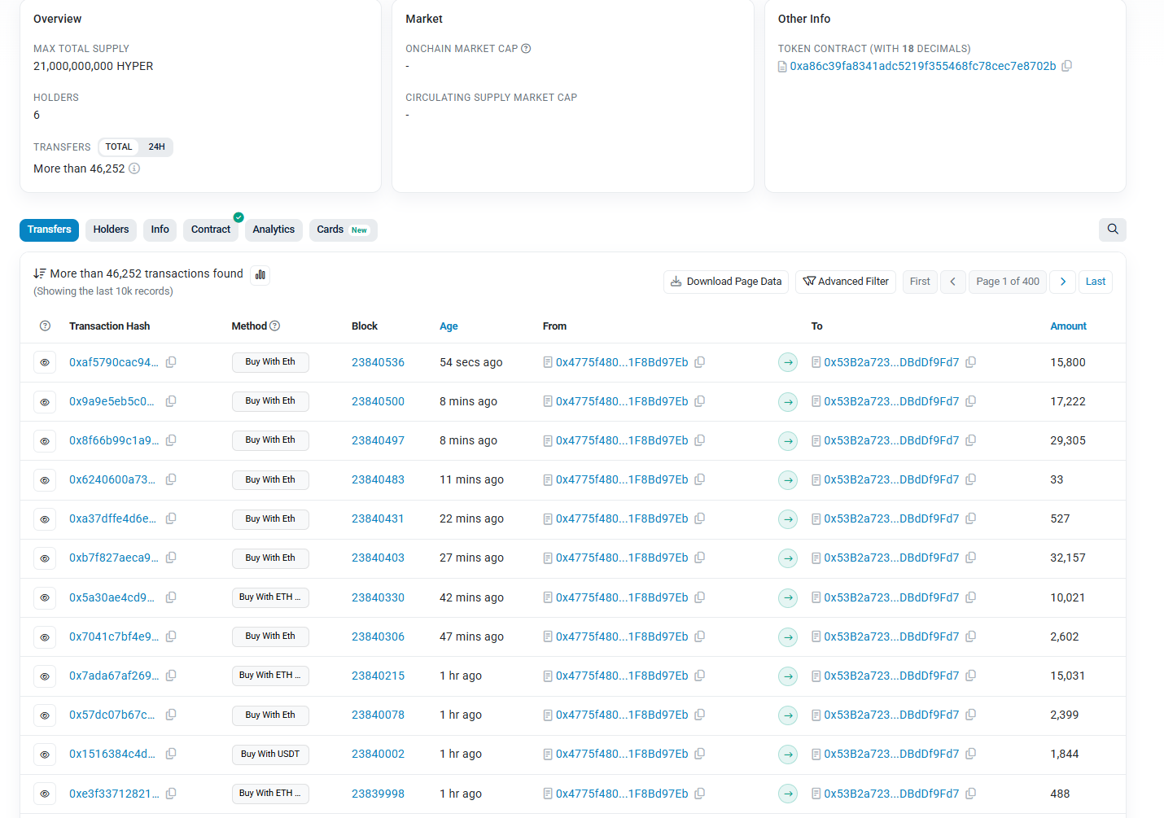Copy the To address 0x53B2a723 on row one

pyautogui.click(x=970, y=362)
